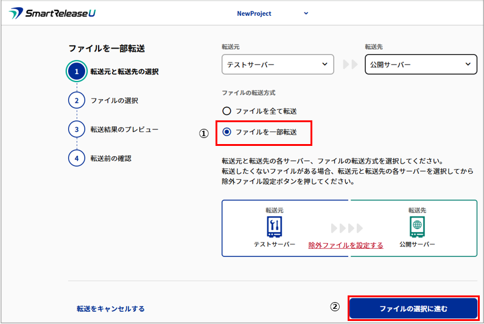Click the step 4 circle indicator

[77, 158]
